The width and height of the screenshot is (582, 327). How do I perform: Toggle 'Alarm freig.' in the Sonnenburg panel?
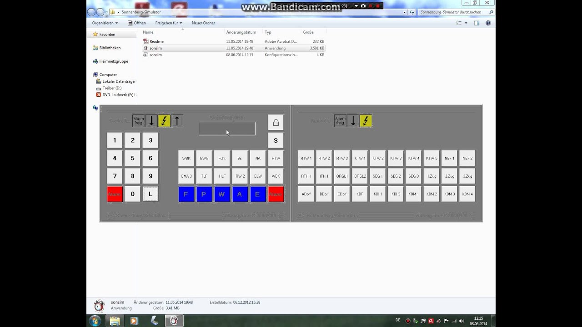[x=139, y=121]
